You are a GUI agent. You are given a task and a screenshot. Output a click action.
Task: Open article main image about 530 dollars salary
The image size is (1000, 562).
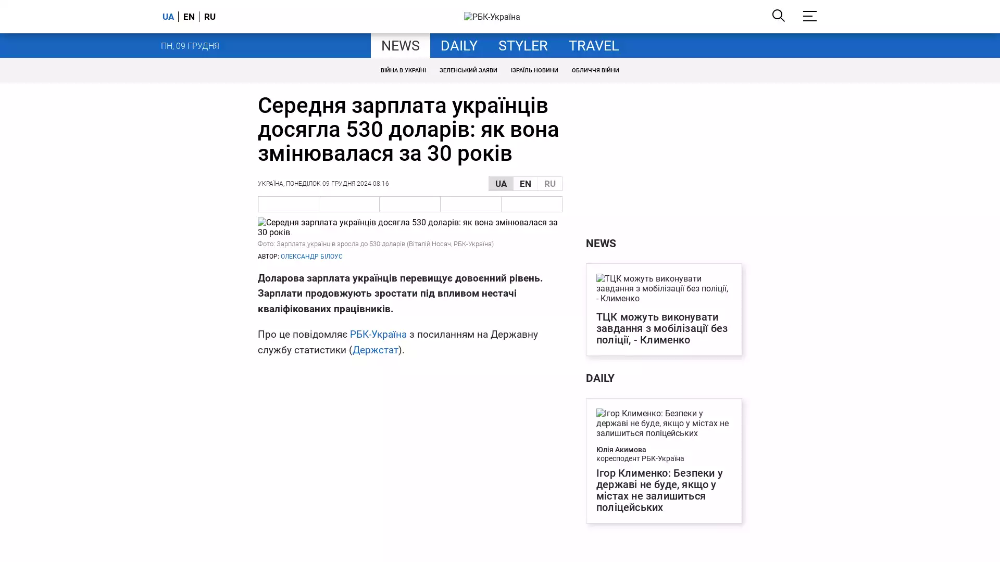click(x=410, y=227)
